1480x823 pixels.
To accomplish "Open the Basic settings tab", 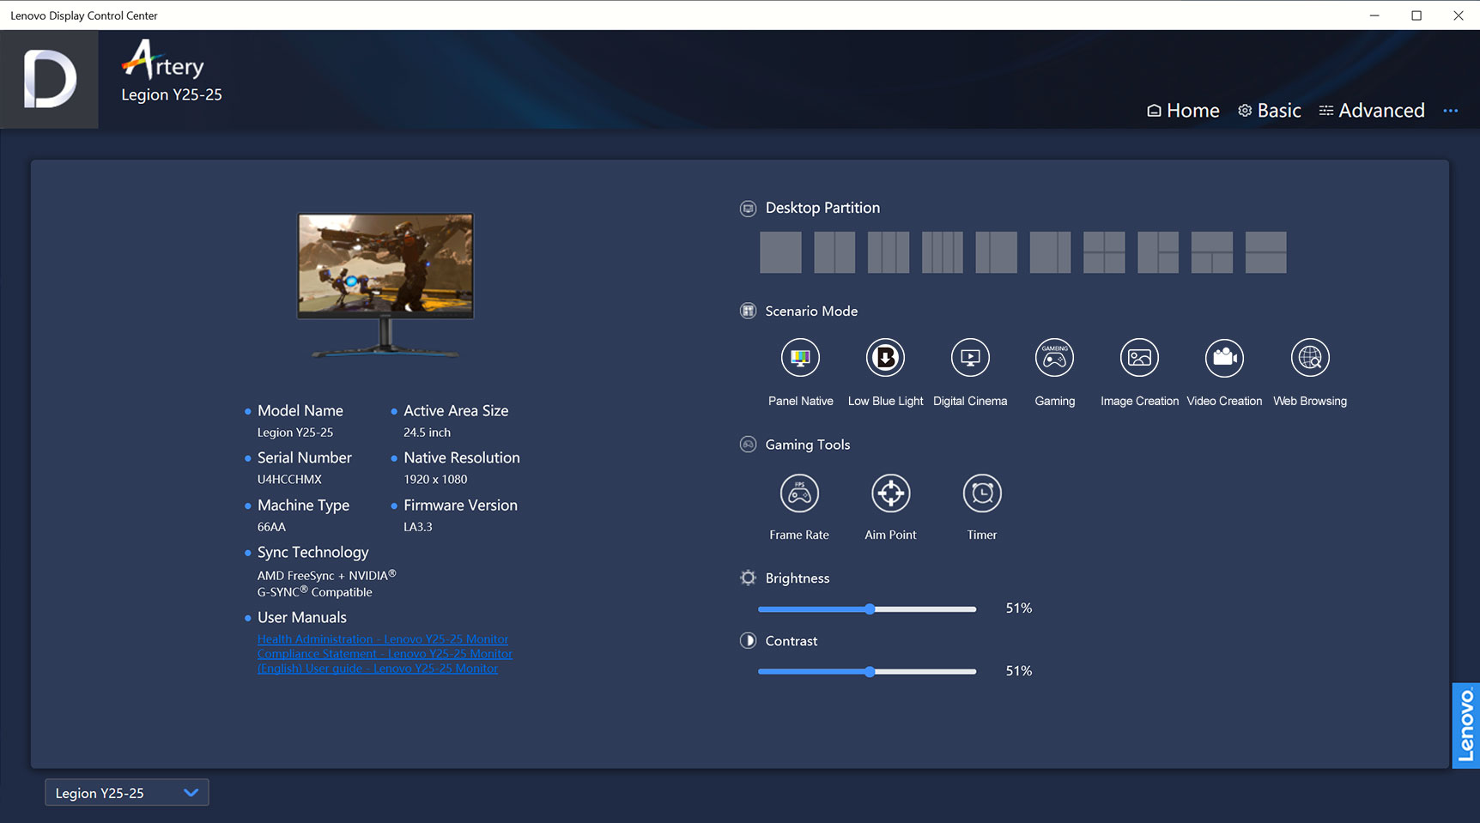I will tap(1269, 110).
